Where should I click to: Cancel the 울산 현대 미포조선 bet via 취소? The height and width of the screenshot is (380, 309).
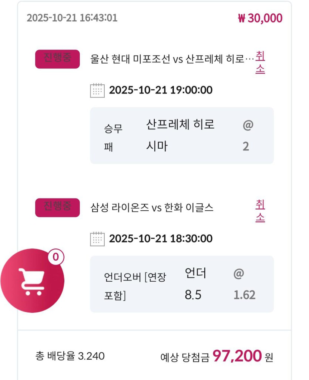click(x=260, y=62)
